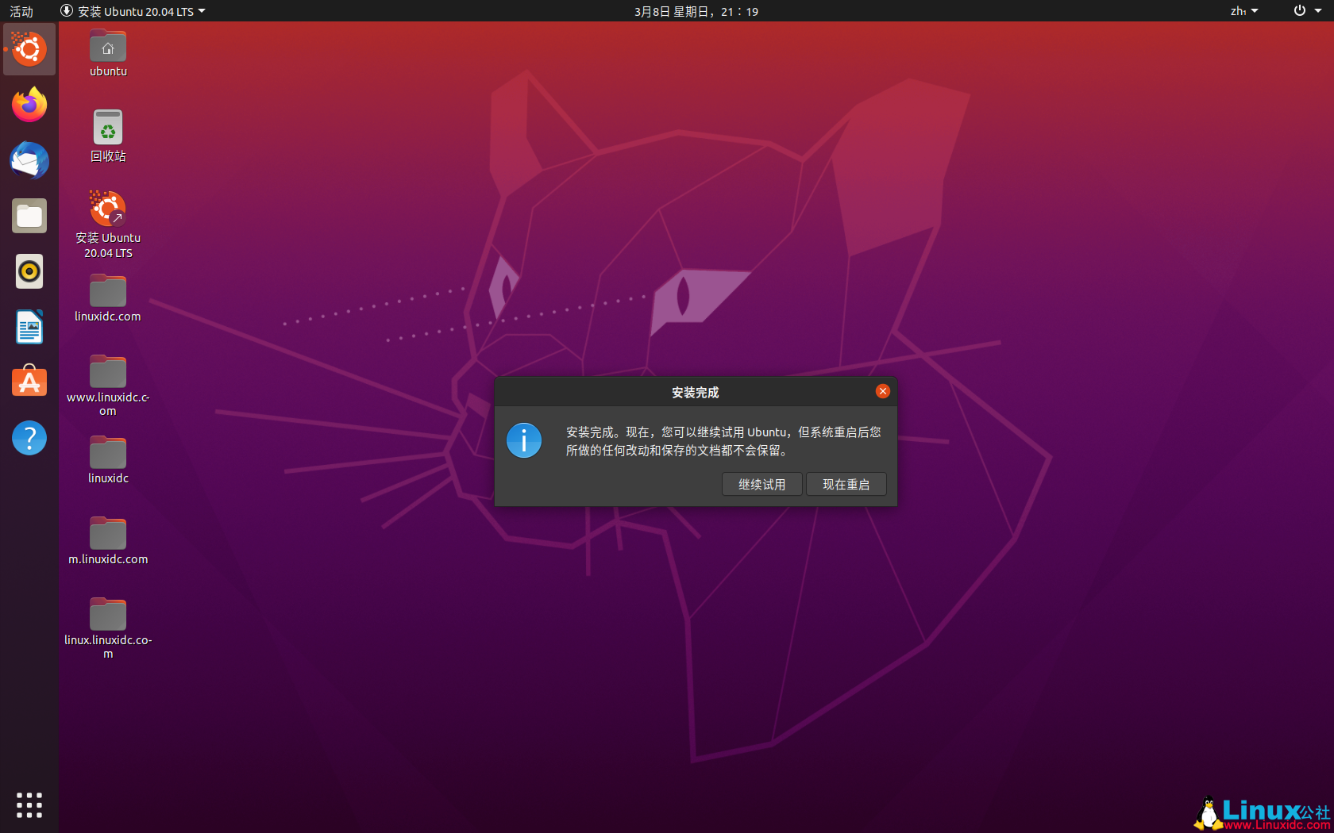The image size is (1334, 833).
Task: Launch the Ubuntu installer from the dock
Action: pos(29,49)
